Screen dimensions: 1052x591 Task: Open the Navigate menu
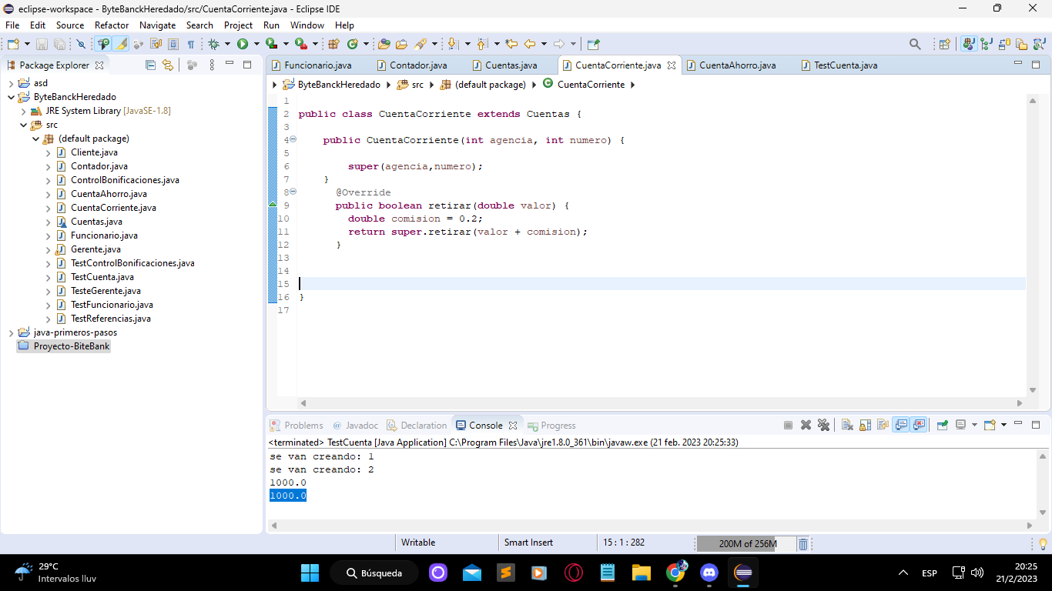pyautogui.click(x=158, y=25)
